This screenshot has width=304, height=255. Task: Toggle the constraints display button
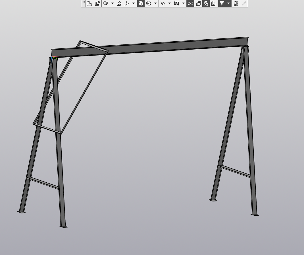191,3
